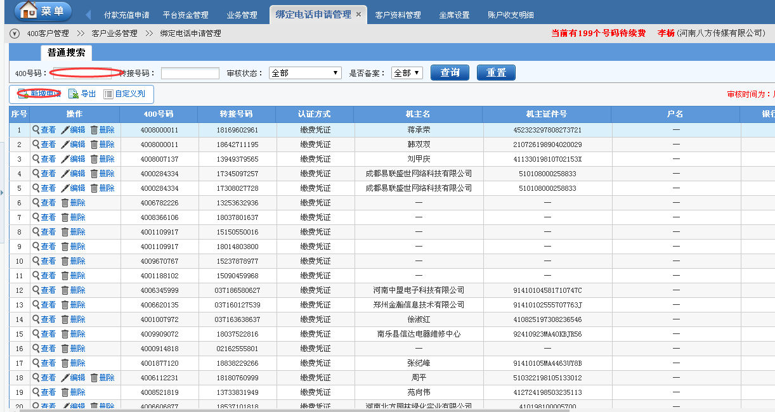Click the 查询 search button
Viewport: 775px width, 412px height.
[450, 73]
